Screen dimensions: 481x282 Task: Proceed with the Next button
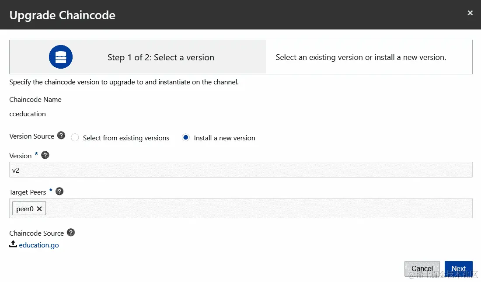pos(458,268)
